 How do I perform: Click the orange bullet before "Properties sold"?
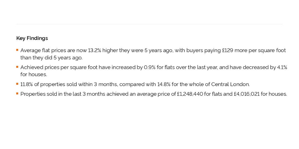[x=17, y=94]
